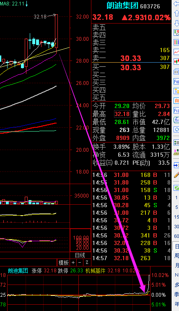Open the candlestick K-line chart icon
Screen dimensions: 179x311
(x=176, y=61)
